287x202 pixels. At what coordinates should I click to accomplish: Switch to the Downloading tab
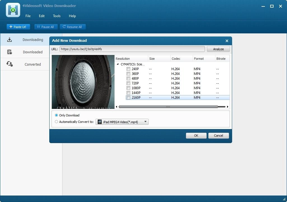click(x=25, y=40)
